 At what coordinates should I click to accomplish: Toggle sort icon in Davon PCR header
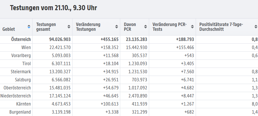point(146,27)
